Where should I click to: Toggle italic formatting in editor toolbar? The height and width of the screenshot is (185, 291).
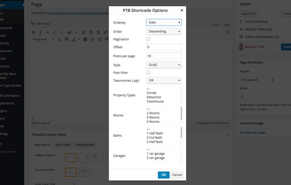pos(41,32)
